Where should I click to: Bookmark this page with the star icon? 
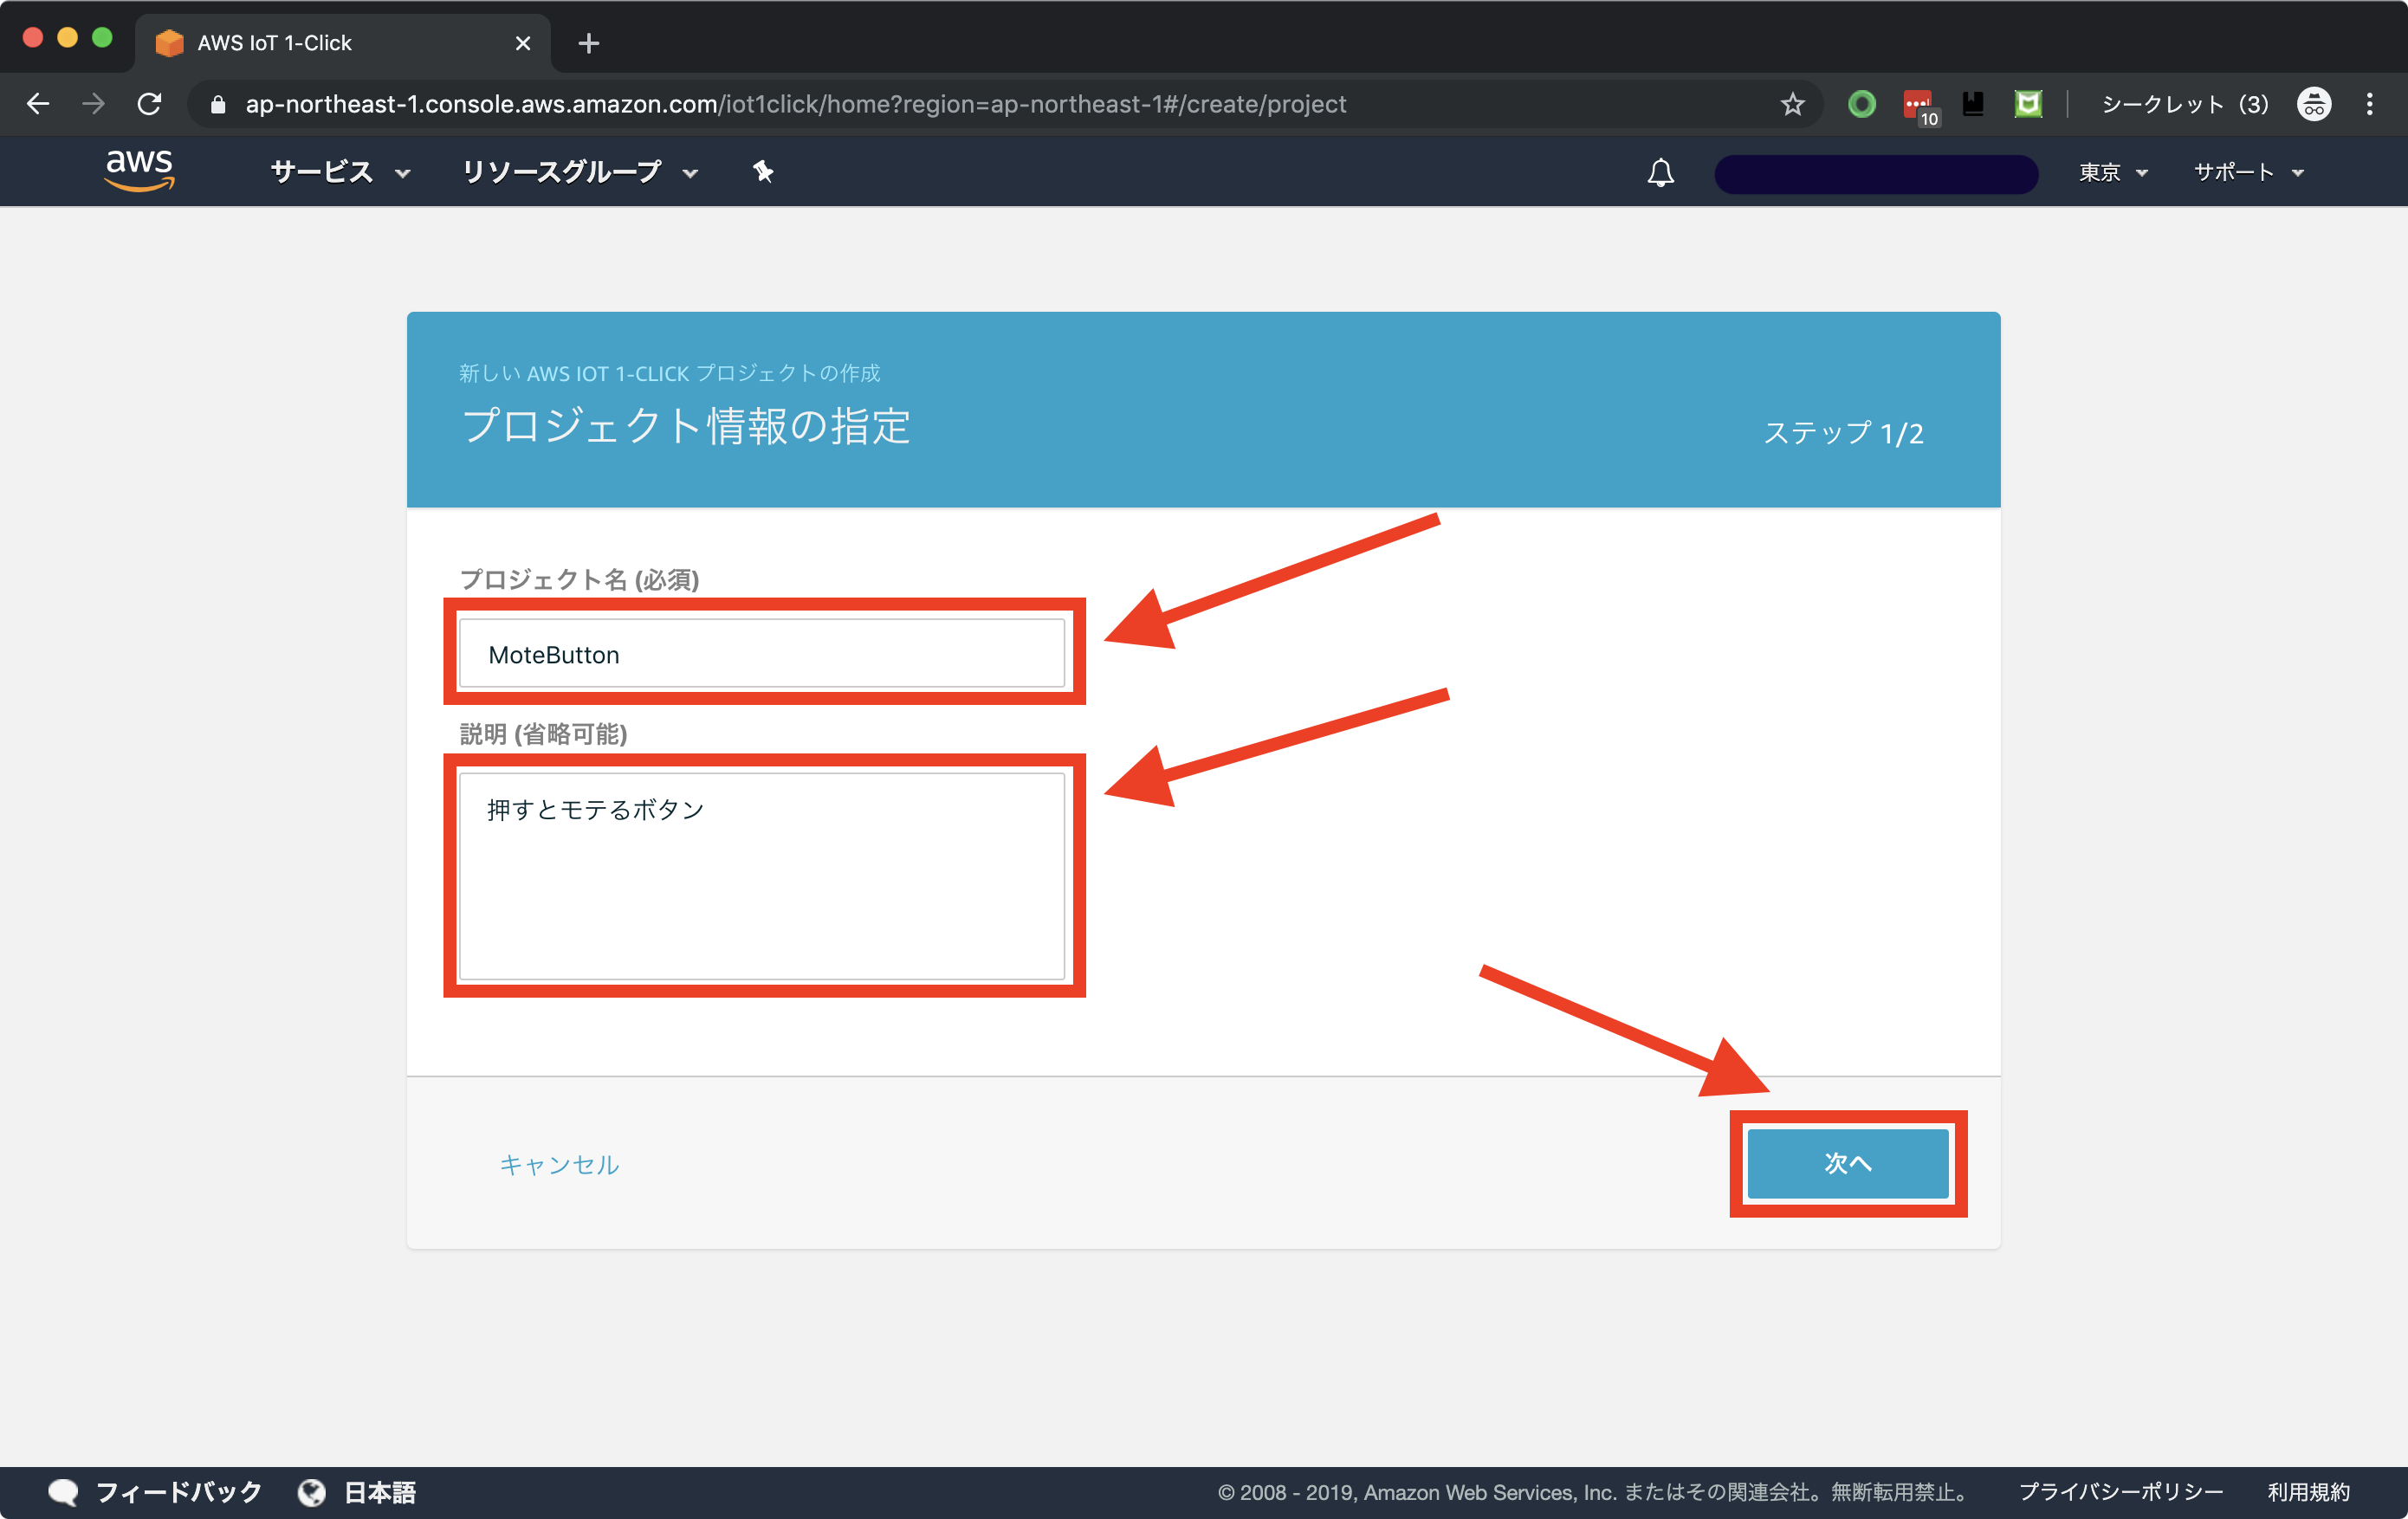(1792, 104)
